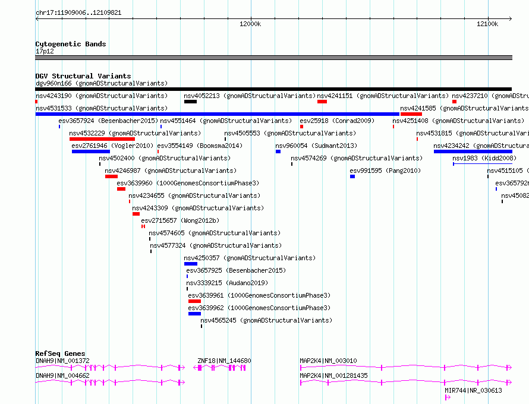Open the nsv4241151 red variant bar
Image resolution: width=529 pixels, height=404 pixels.
click(322, 102)
